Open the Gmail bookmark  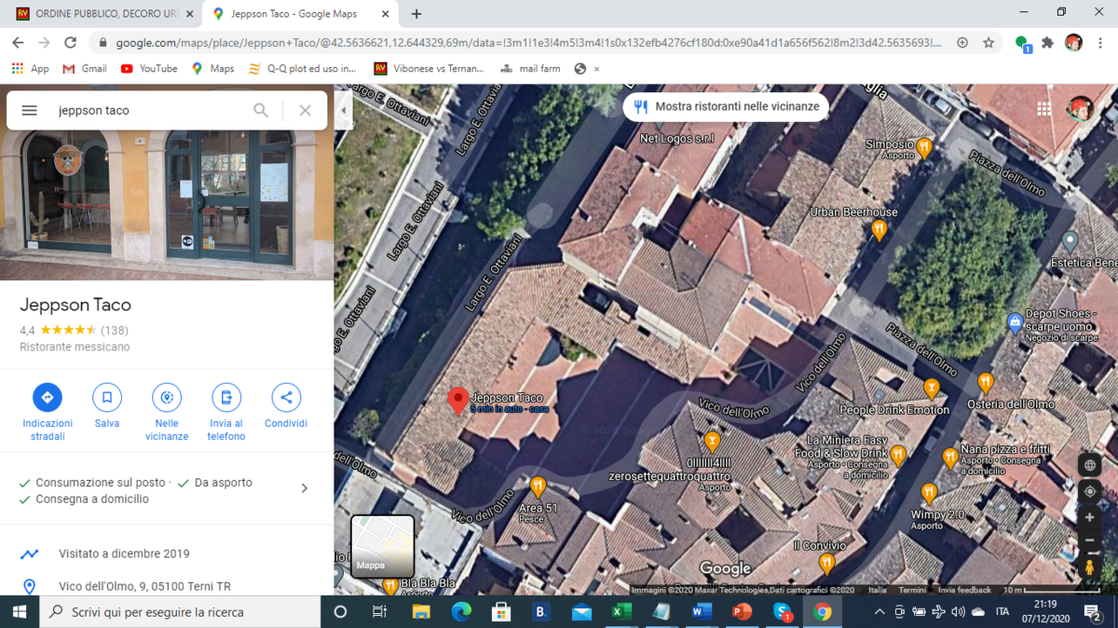pos(85,69)
